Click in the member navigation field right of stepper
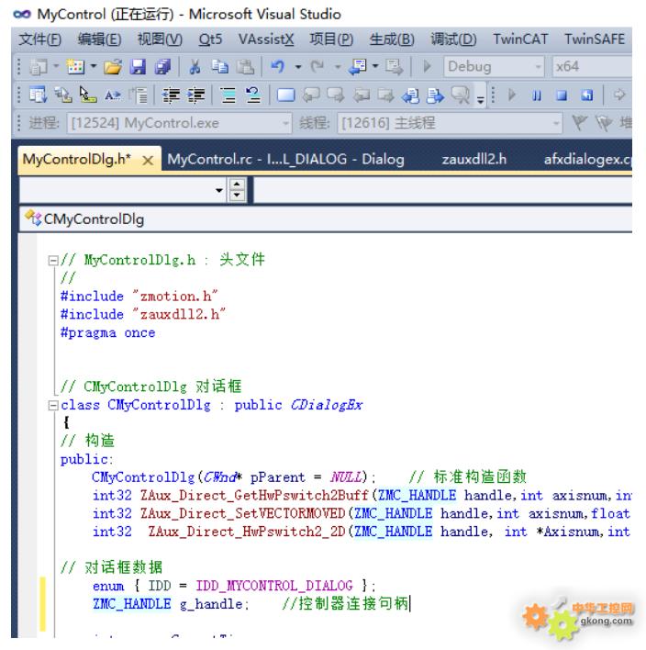This screenshot has height=650, width=646. pyautogui.click(x=442, y=190)
